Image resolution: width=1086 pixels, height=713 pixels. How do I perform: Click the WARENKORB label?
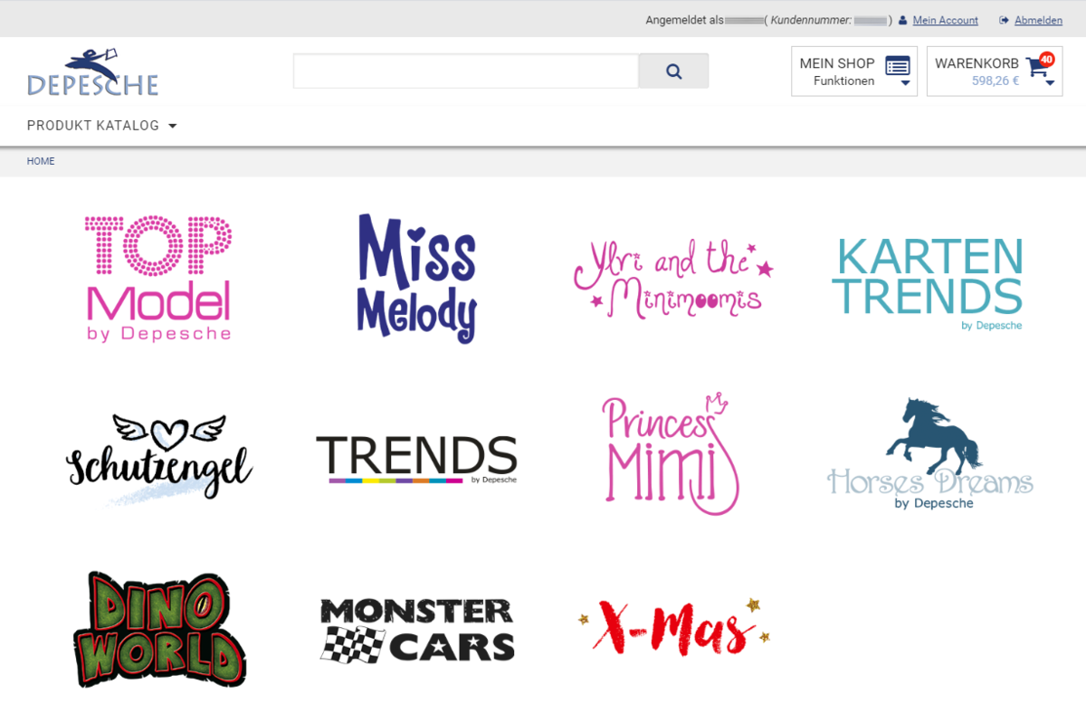(976, 63)
